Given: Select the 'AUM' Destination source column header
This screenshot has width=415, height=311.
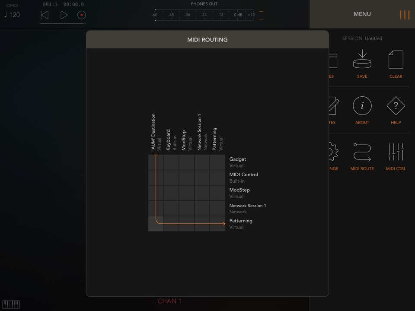Looking at the screenshot, I should click(156, 132).
